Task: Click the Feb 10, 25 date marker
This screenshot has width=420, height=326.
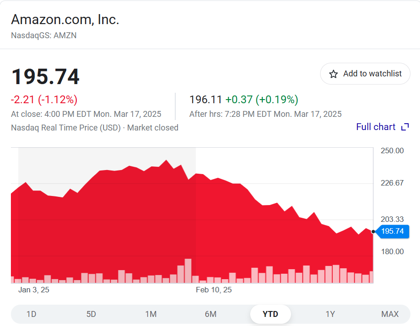Action: pyautogui.click(x=213, y=290)
